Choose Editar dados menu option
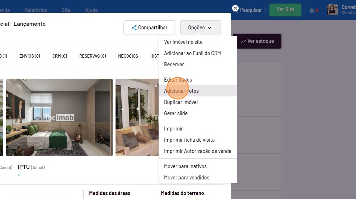The image size is (356, 199). pos(178,80)
